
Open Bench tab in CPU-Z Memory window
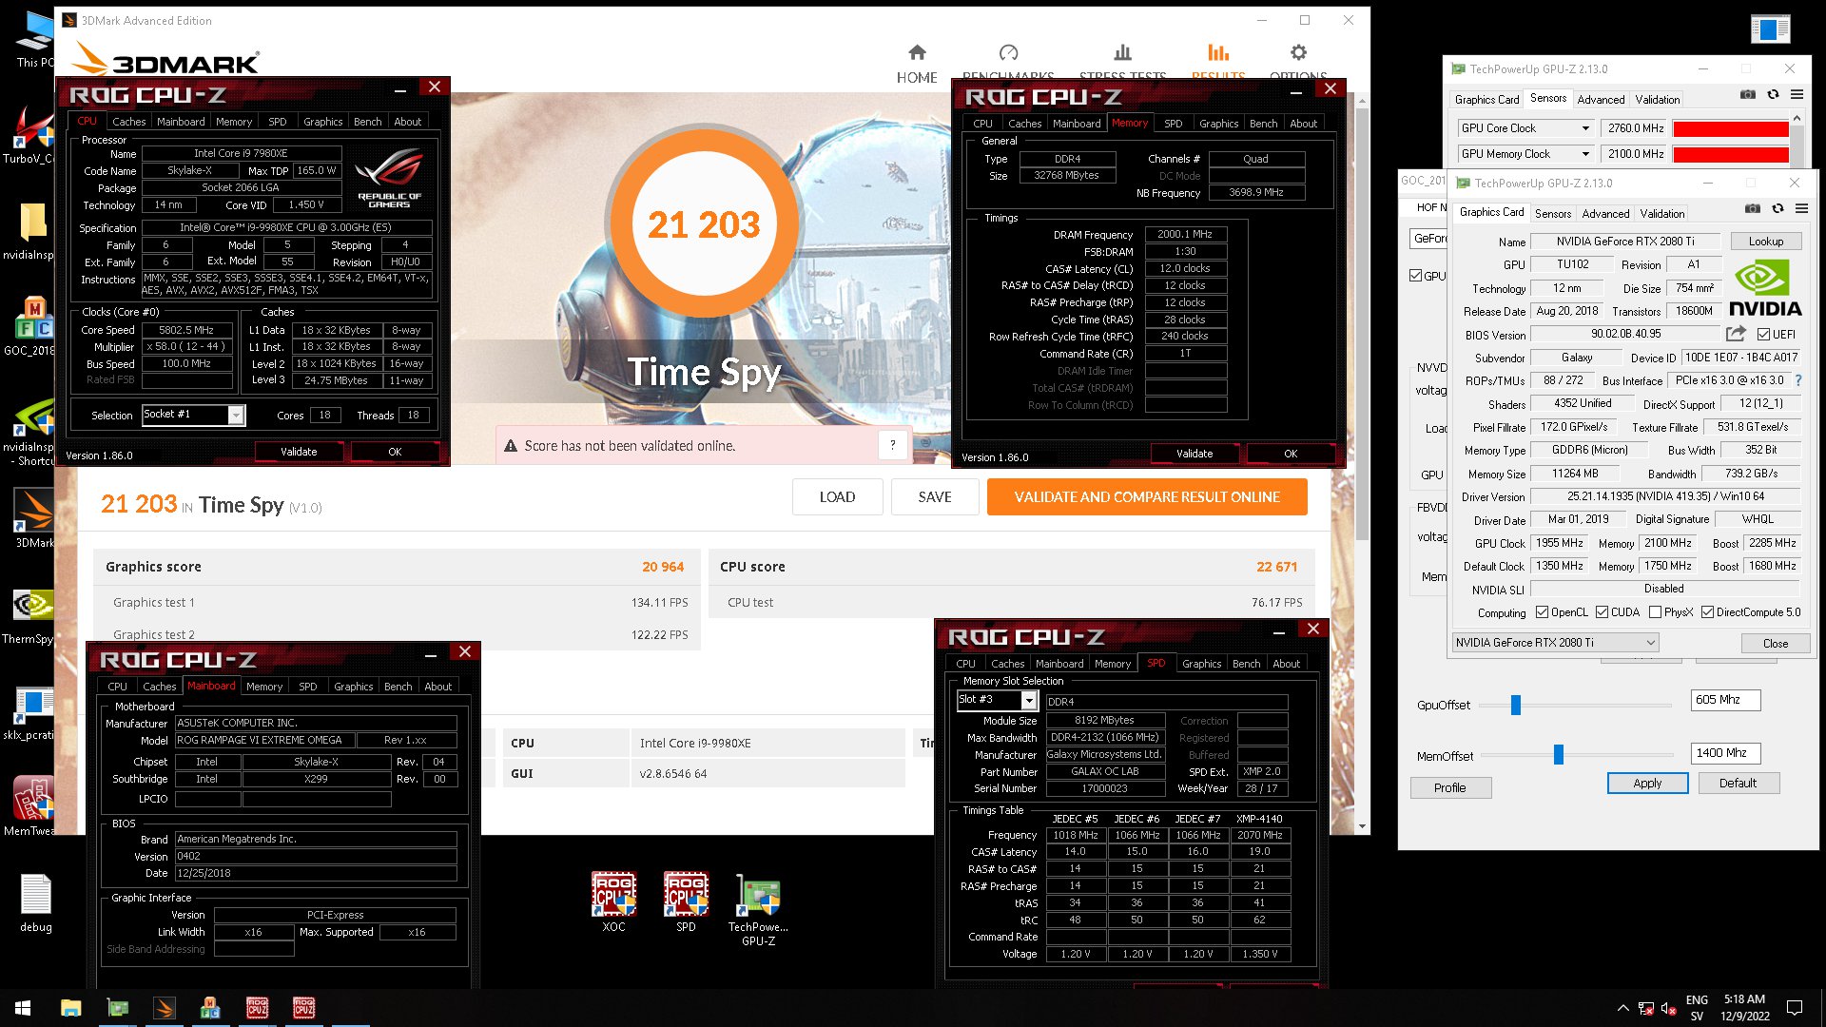(x=1263, y=124)
